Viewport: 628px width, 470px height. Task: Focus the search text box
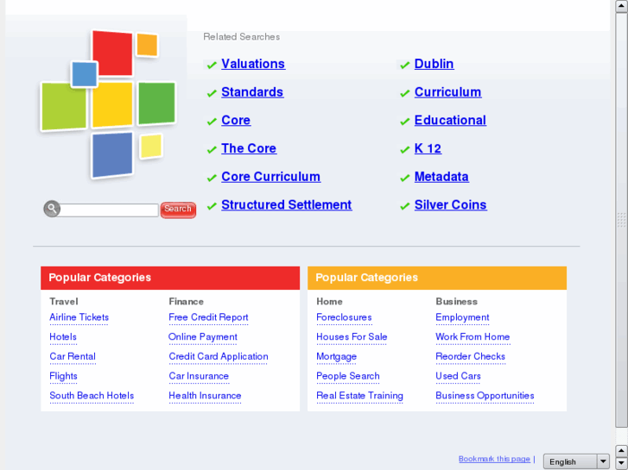109,210
